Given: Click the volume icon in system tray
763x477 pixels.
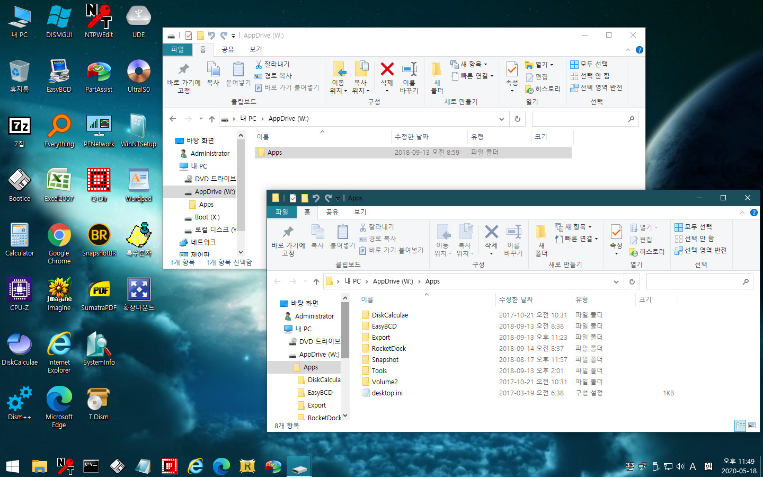Looking at the screenshot, I should click(680, 466).
